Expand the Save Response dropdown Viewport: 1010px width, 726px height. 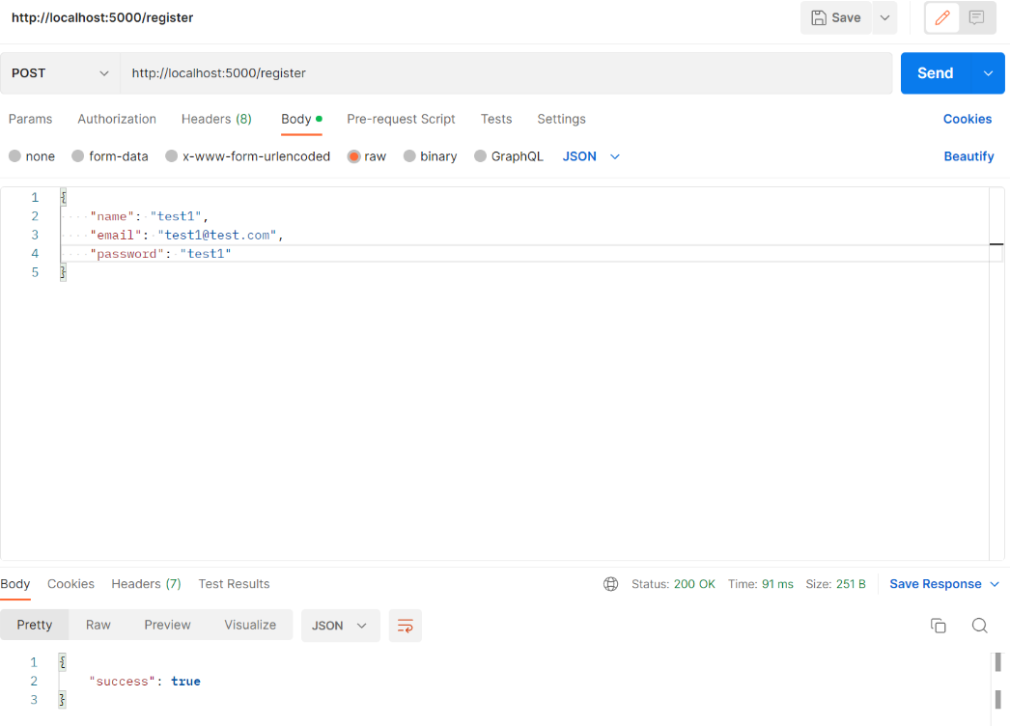pos(995,584)
